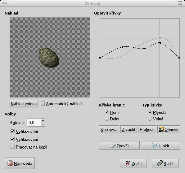Screen dimensions: 185x173
Task: Cancel the dialog with Zrušit
Action: (x=133, y=163)
